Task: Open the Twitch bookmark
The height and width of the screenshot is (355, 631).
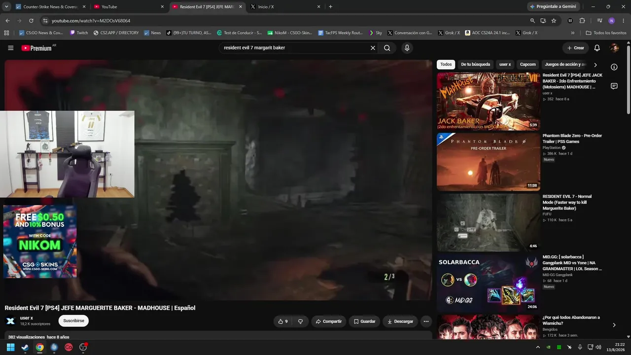Action: pyautogui.click(x=79, y=33)
